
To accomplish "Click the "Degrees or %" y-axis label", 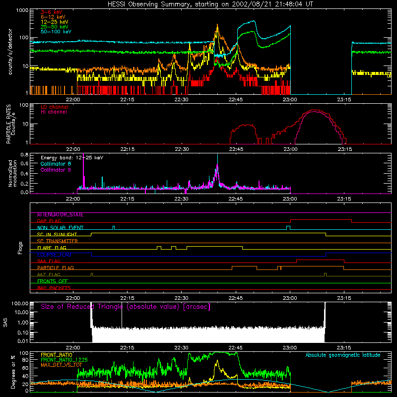I will click(13, 372).
